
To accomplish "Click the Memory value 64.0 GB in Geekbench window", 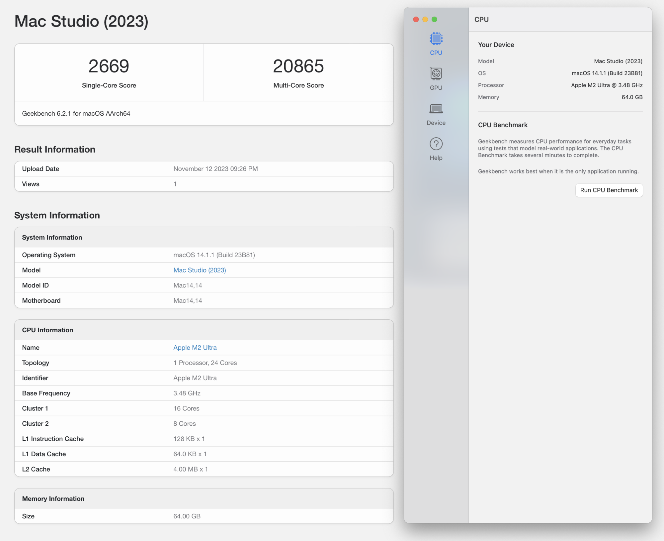I will coord(632,97).
